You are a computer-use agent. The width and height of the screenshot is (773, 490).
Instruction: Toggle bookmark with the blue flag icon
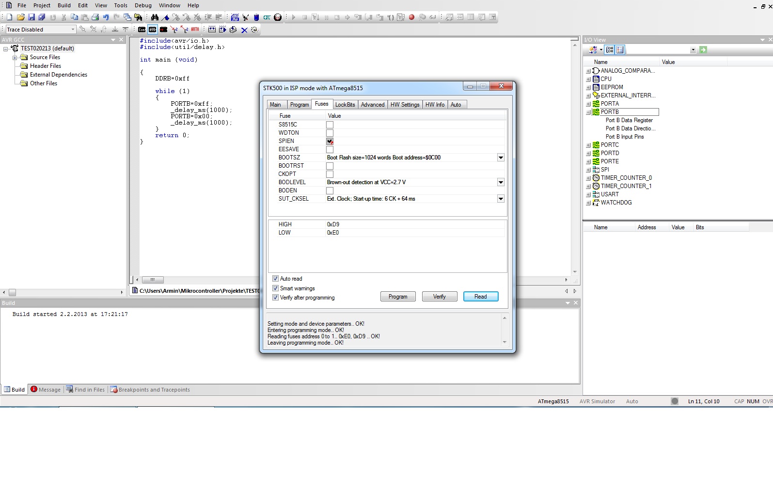pos(165,17)
